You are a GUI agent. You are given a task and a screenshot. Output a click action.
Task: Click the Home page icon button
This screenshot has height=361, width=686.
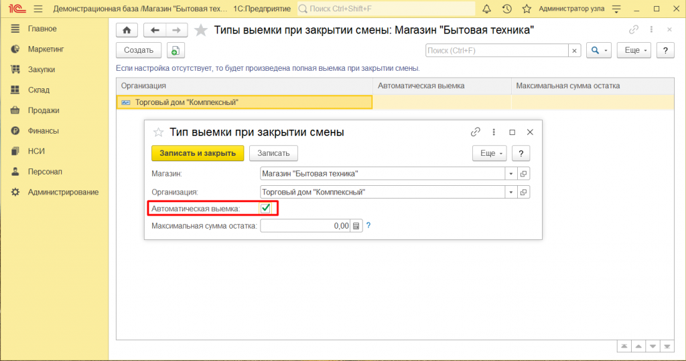(127, 30)
